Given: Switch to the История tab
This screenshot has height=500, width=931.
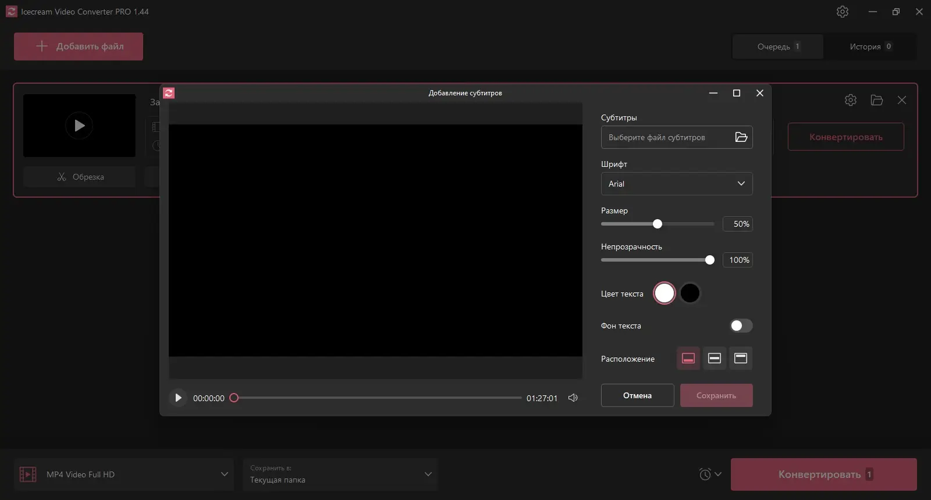Looking at the screenshot, I should tap(870, 47).
